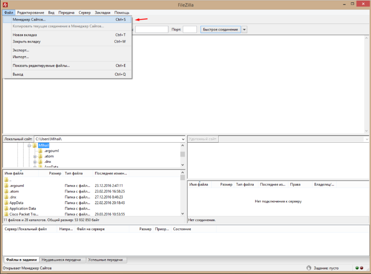This screenshot has height=274, width=371.
Task: Sort local files by Последнее измен... column
Action: pos(111,174)
